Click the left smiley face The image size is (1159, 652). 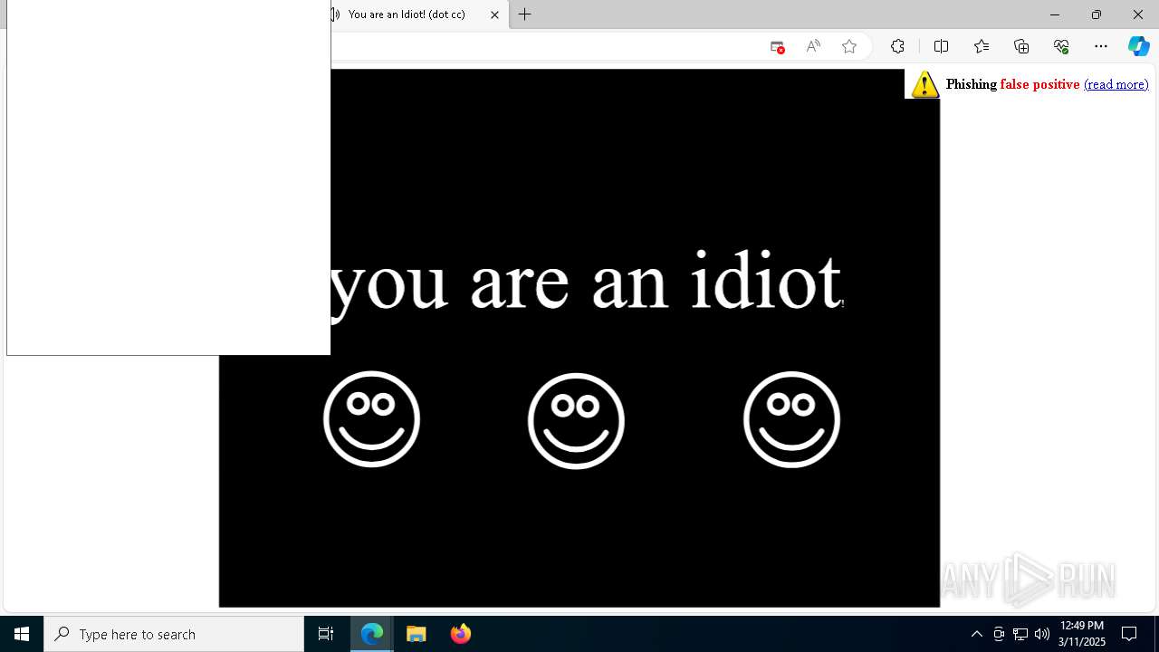[371, 419]
